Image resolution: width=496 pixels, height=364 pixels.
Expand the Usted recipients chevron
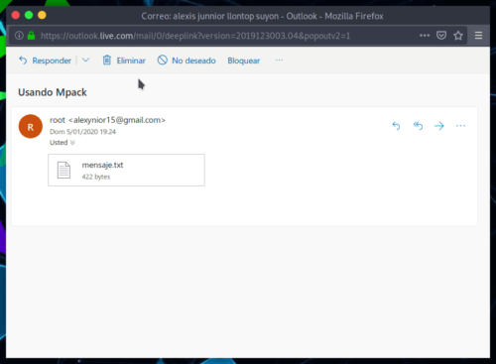tap(72, 143)
